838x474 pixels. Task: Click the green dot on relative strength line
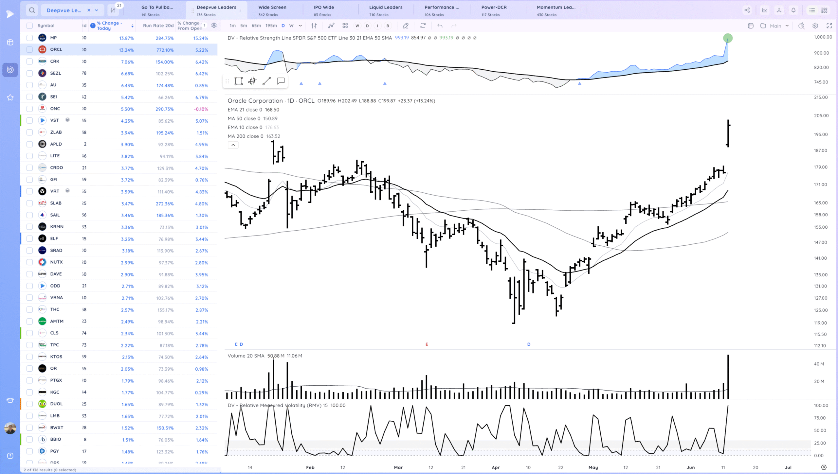pyautogui.click(x=728, y=38)
